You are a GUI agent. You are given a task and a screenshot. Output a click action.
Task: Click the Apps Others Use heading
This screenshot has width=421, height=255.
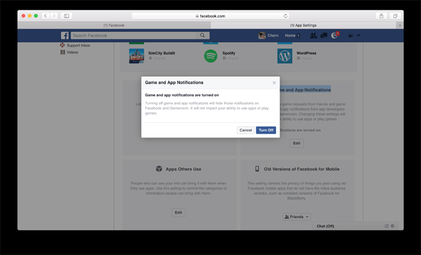tap(183, 169)
